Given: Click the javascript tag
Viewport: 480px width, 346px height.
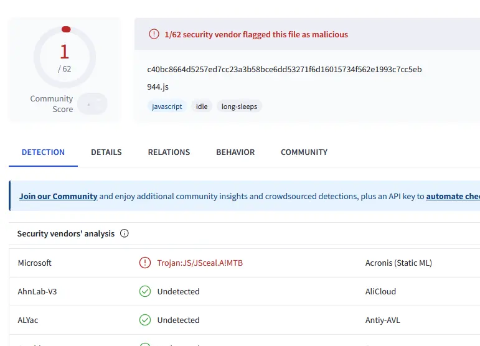Looking at the screenshot, I should point(167,106).
